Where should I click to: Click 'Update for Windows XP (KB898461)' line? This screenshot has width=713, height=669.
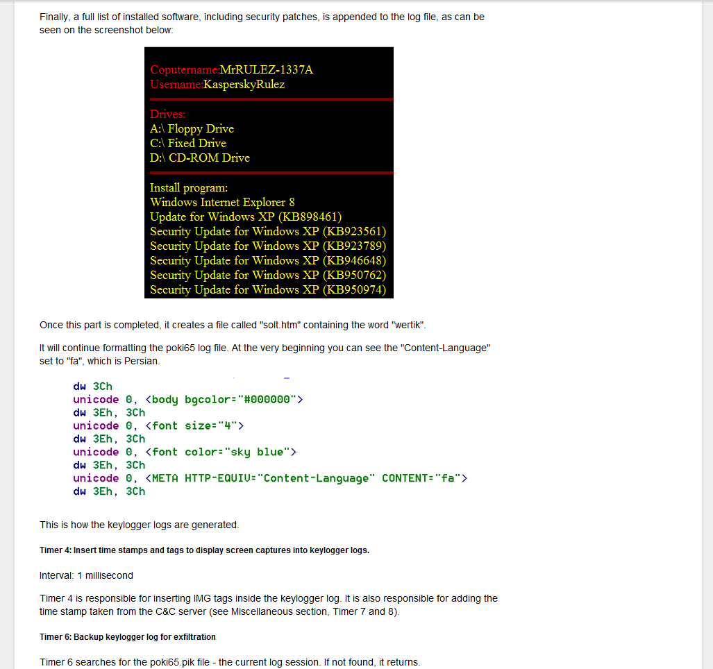(246, 217)
